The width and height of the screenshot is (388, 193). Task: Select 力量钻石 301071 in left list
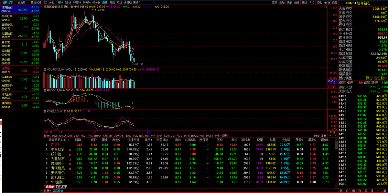coord(20,35)
